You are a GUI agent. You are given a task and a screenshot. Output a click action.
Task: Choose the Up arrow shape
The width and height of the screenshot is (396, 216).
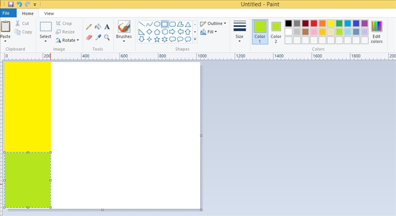(188, 32)
